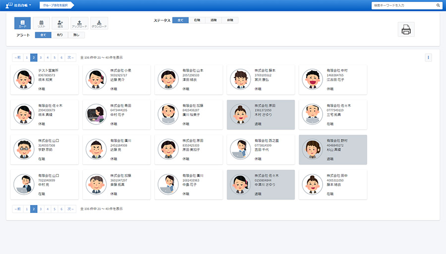446x254 pixels.
Task: Click 次 in the bottom pagination
Action: tap(71, 209)
